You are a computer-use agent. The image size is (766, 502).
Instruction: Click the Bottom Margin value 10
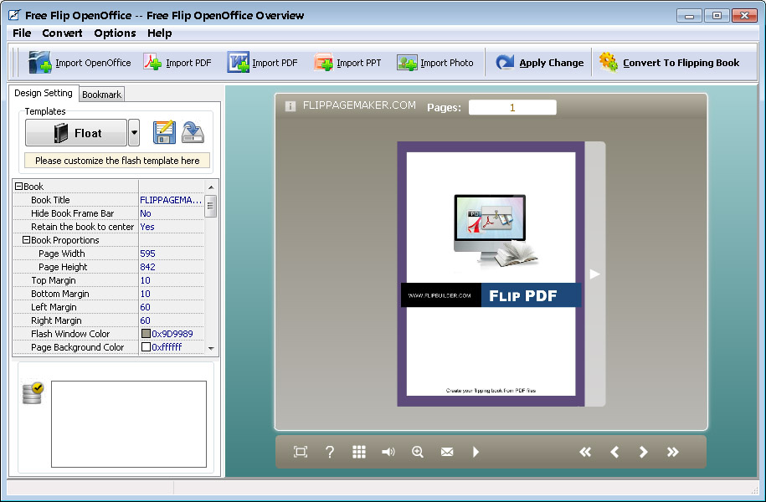145,294
